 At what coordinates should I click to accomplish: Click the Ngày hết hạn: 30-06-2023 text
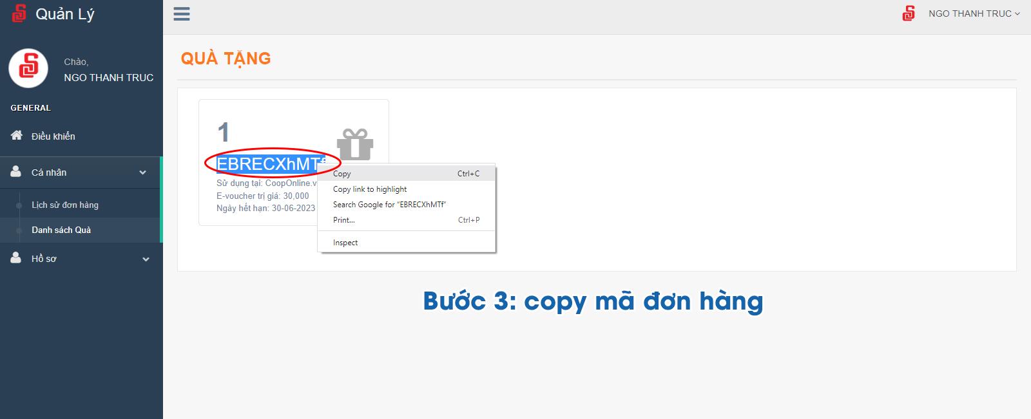click(x=266, y=208)
